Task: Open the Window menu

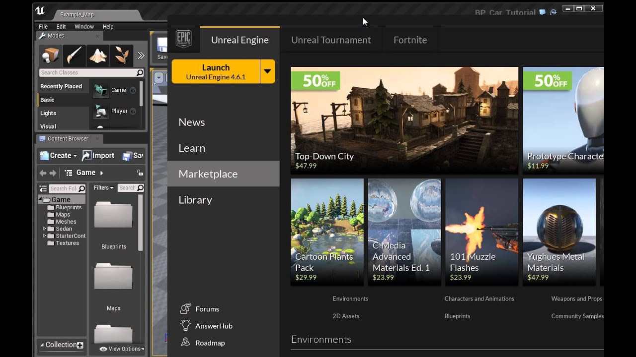Action: [84, 27]
